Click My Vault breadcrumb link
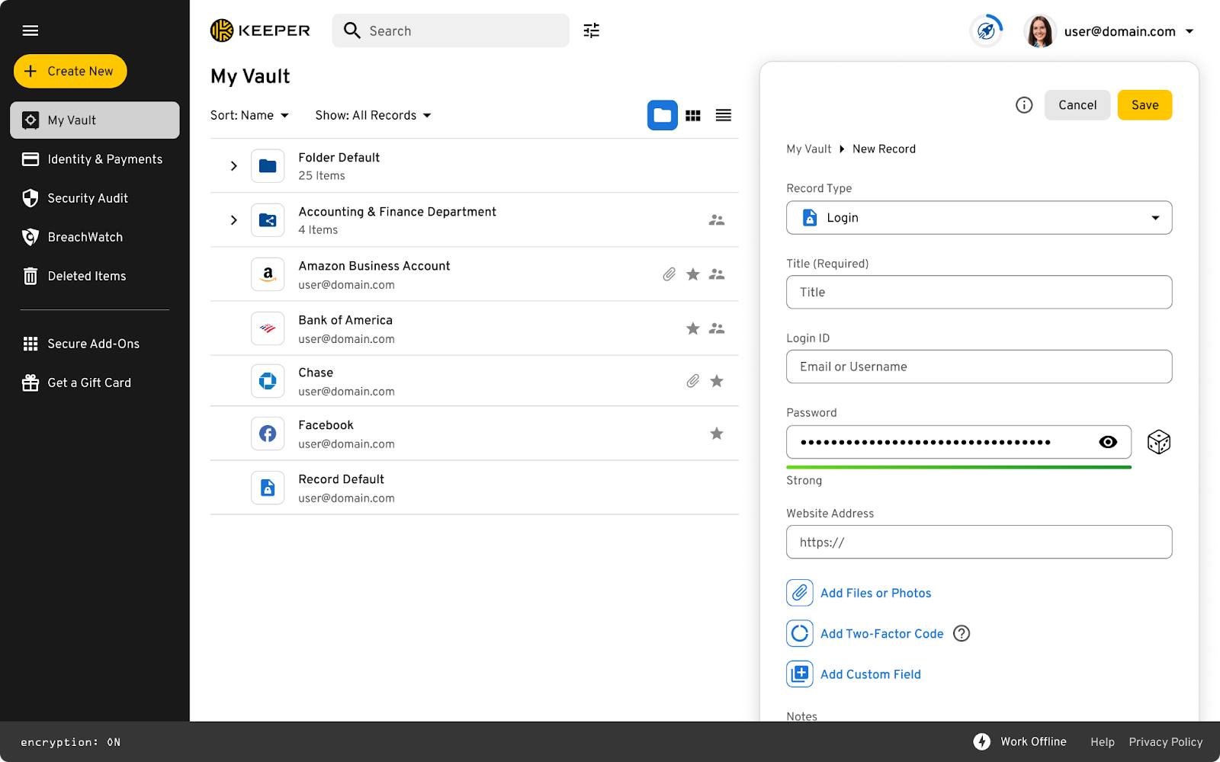Viewport: 1220px width, 762px height. (809, 149)
